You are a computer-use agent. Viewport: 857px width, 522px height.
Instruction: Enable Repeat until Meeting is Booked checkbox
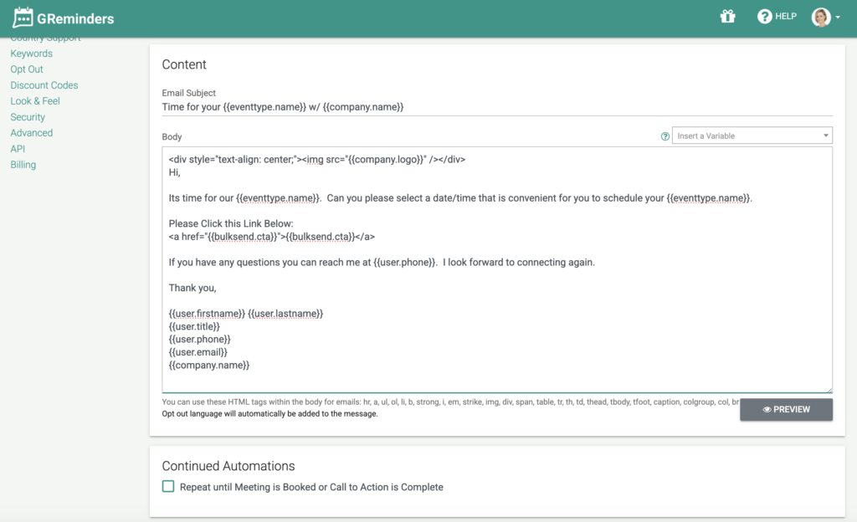click(168, 487)
